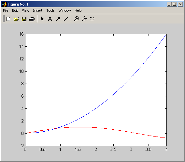Activate the Rotate 3D tool

92,19
